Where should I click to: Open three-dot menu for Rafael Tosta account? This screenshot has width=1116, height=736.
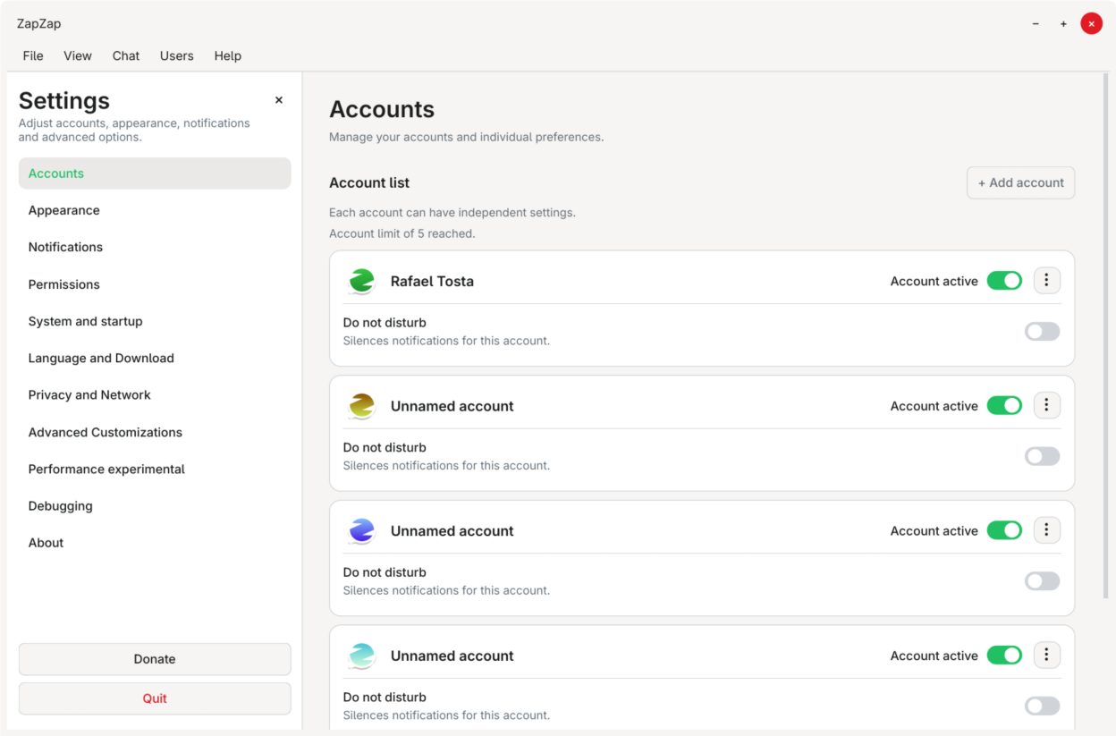click(1046, 281)
